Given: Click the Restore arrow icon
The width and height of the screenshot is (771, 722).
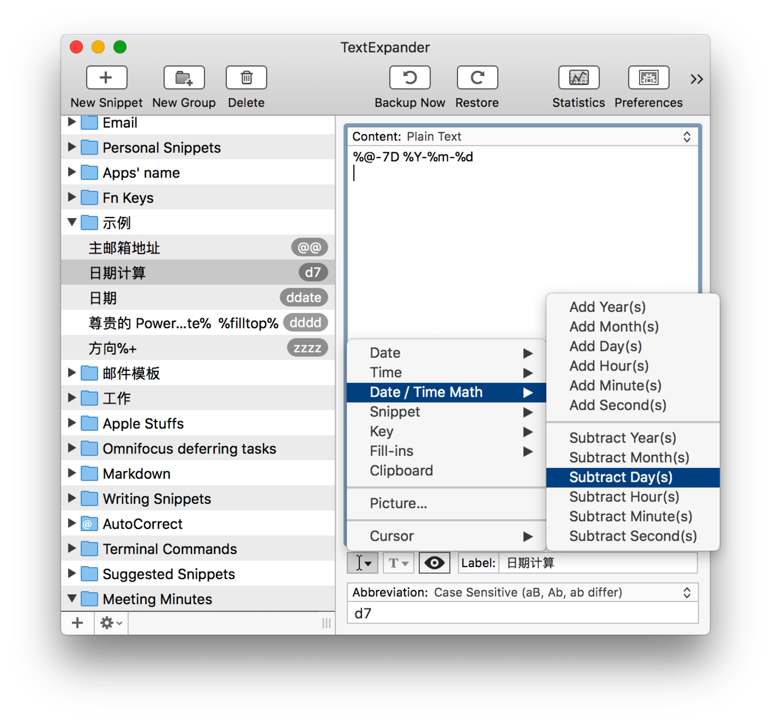Looking at the screenshot, I should point(477,77).
